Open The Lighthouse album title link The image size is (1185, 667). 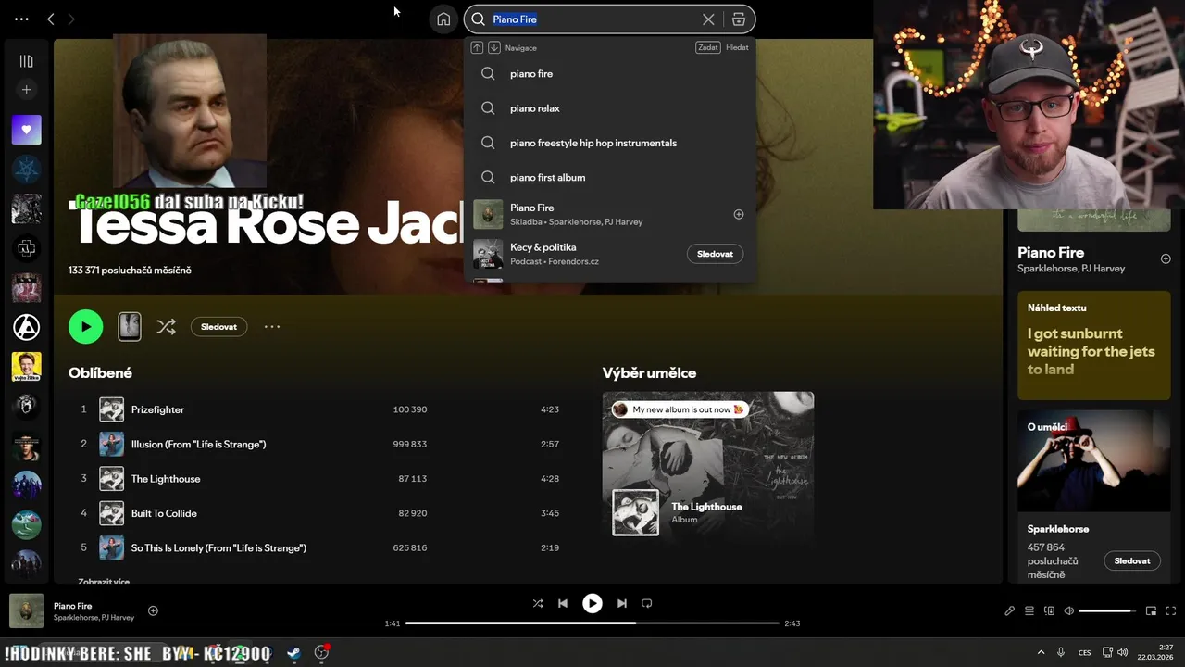(706, 507)
